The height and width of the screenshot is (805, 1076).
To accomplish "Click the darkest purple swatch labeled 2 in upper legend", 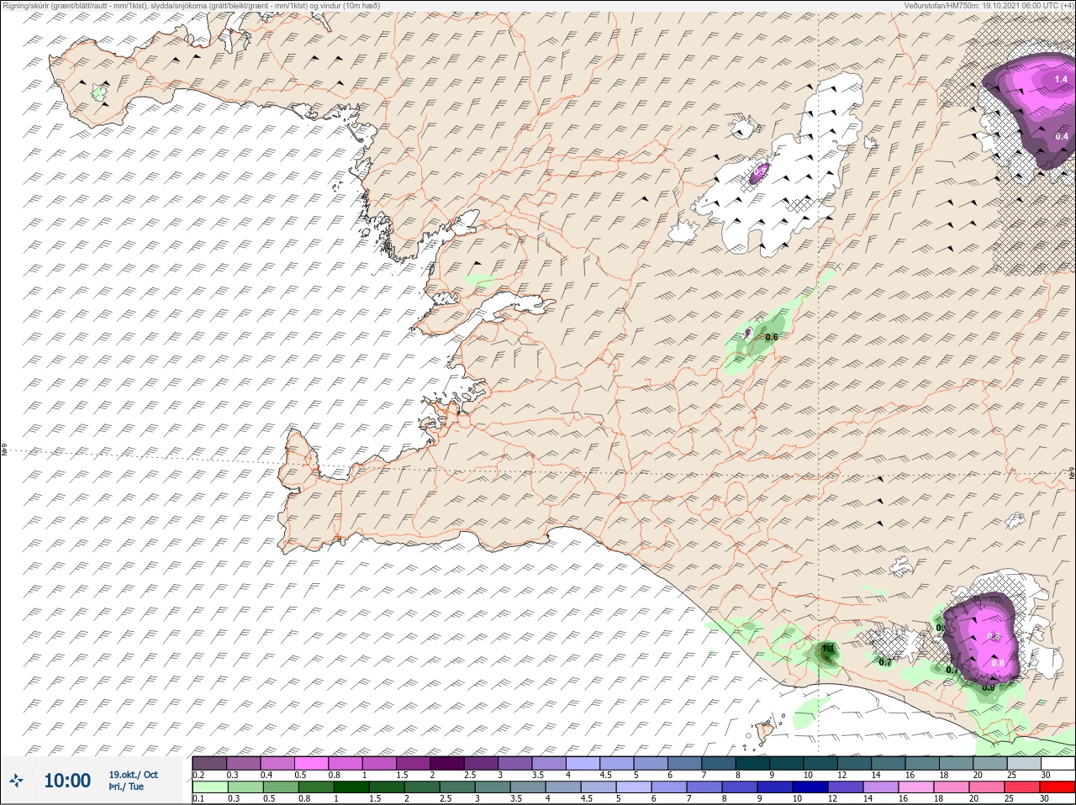I will click(x=447, y=763).
